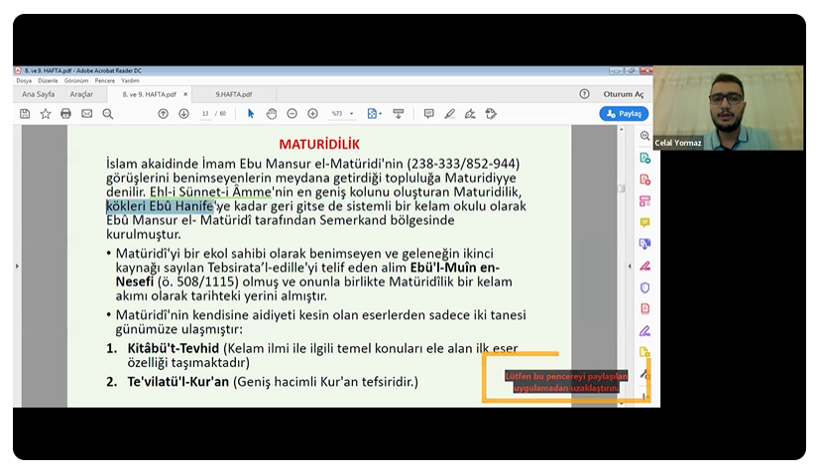This screenshot has width=818, height=475.
Task: Click the blue Paylaş button
Action: pyautogui.click(x=624, y=114)
